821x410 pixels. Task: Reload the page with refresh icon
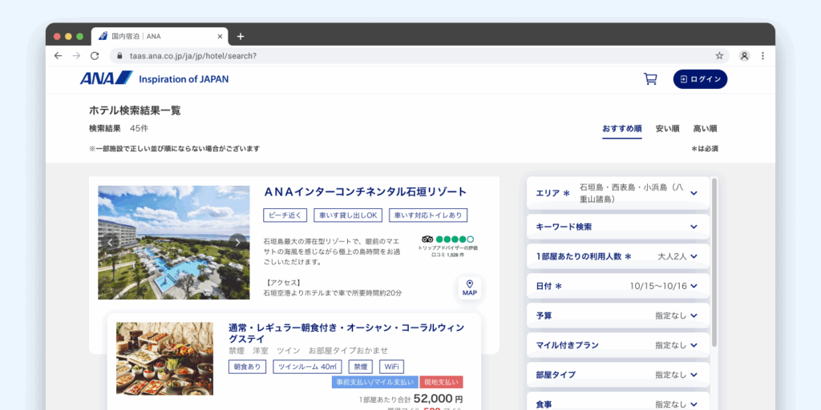(95, 55)
